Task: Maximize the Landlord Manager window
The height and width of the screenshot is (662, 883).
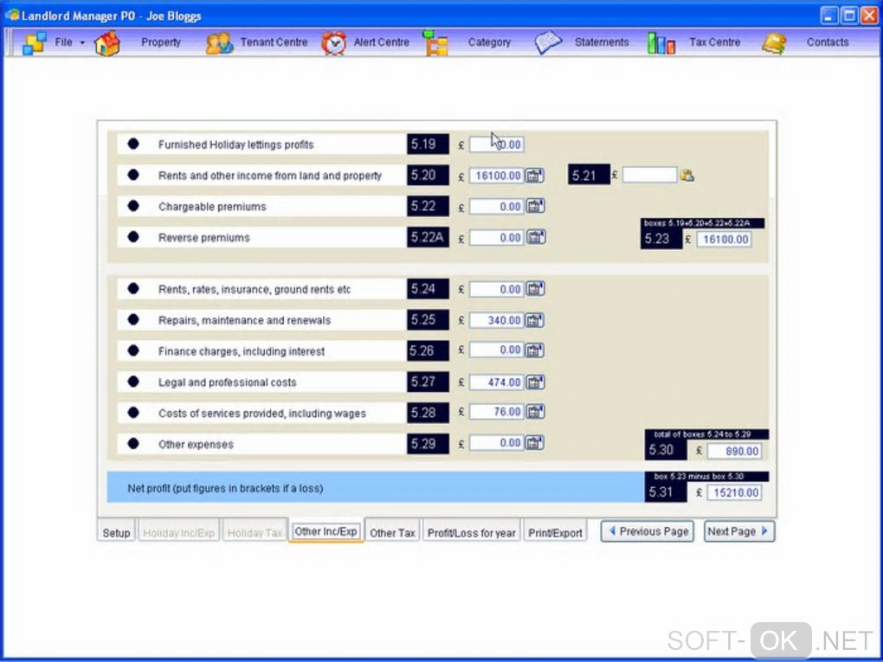Action: [x=849, y=16]
